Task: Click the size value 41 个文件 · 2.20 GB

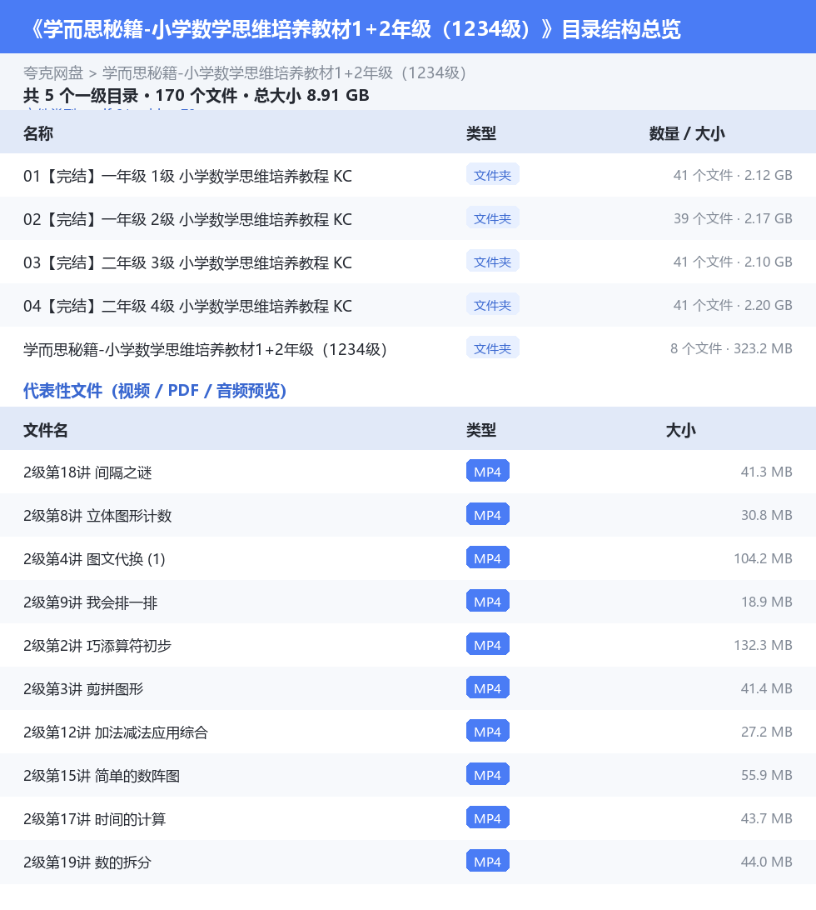Action: [x=733, y=305]
